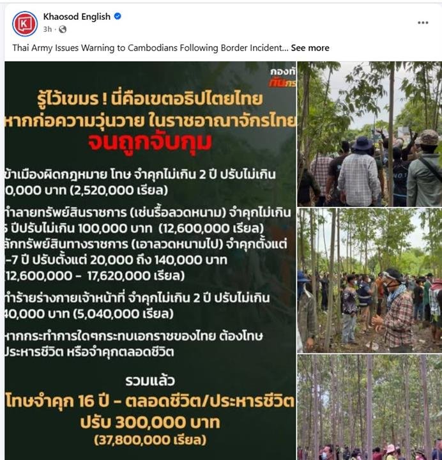
Task: Click the 16 years imprisonment summary line
Action: point(150,401)
